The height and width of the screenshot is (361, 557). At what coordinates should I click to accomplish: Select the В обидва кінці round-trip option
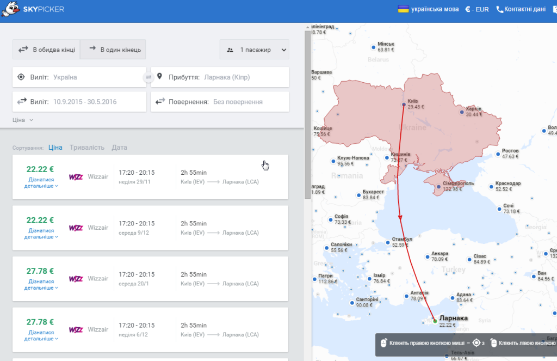click(47, 50)
